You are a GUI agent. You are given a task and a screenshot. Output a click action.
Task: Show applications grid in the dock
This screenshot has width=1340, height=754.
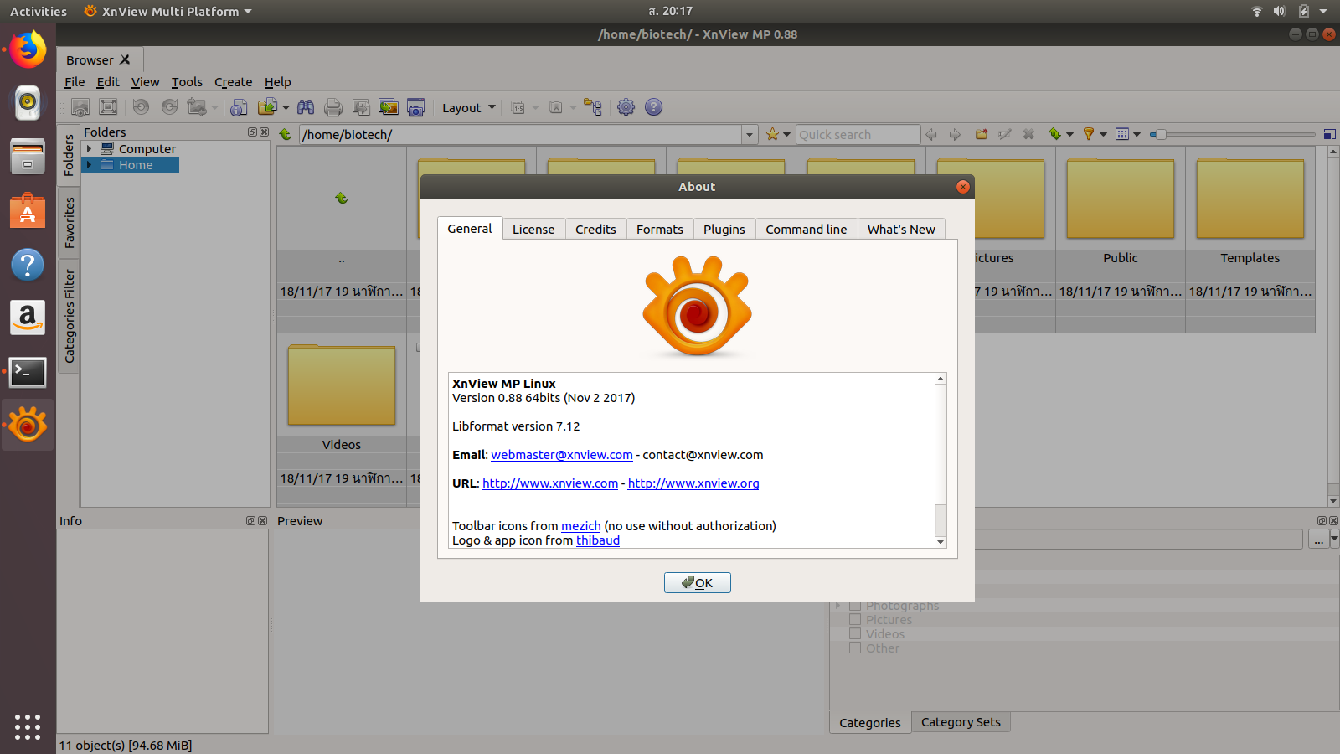(28, 726)
